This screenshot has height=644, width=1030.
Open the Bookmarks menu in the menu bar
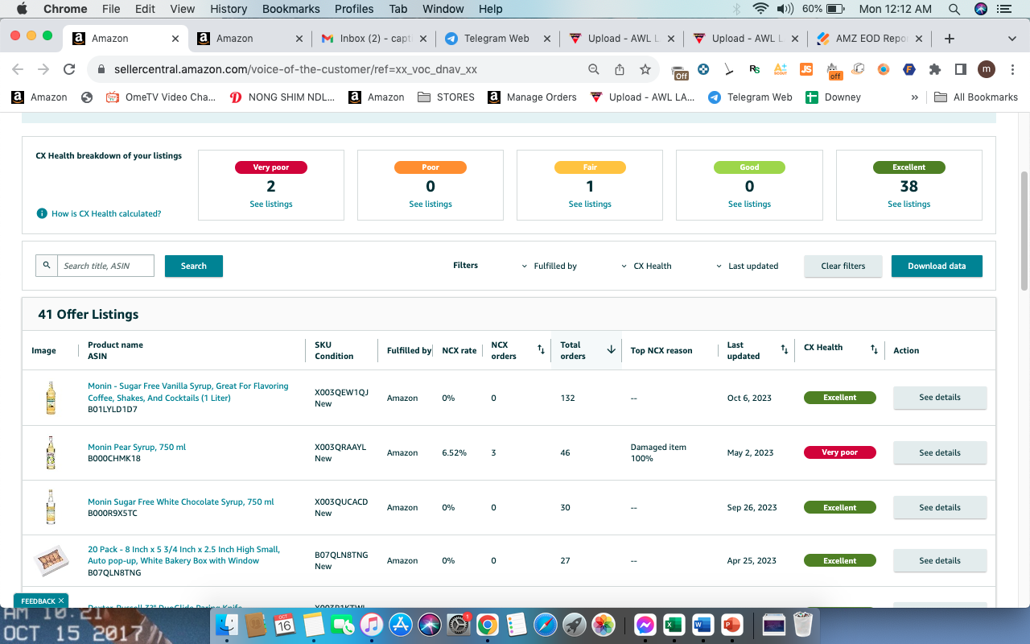coord(291,9)
